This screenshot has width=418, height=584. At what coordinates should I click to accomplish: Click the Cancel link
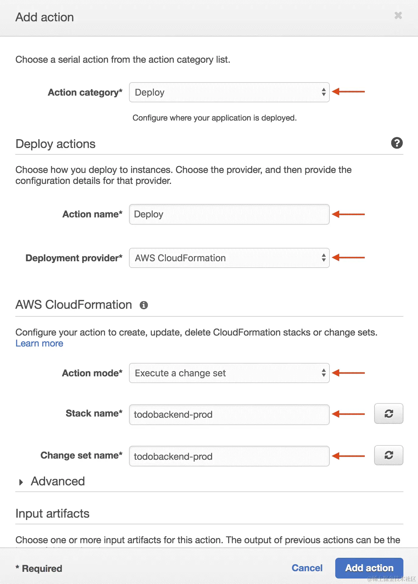307,568
